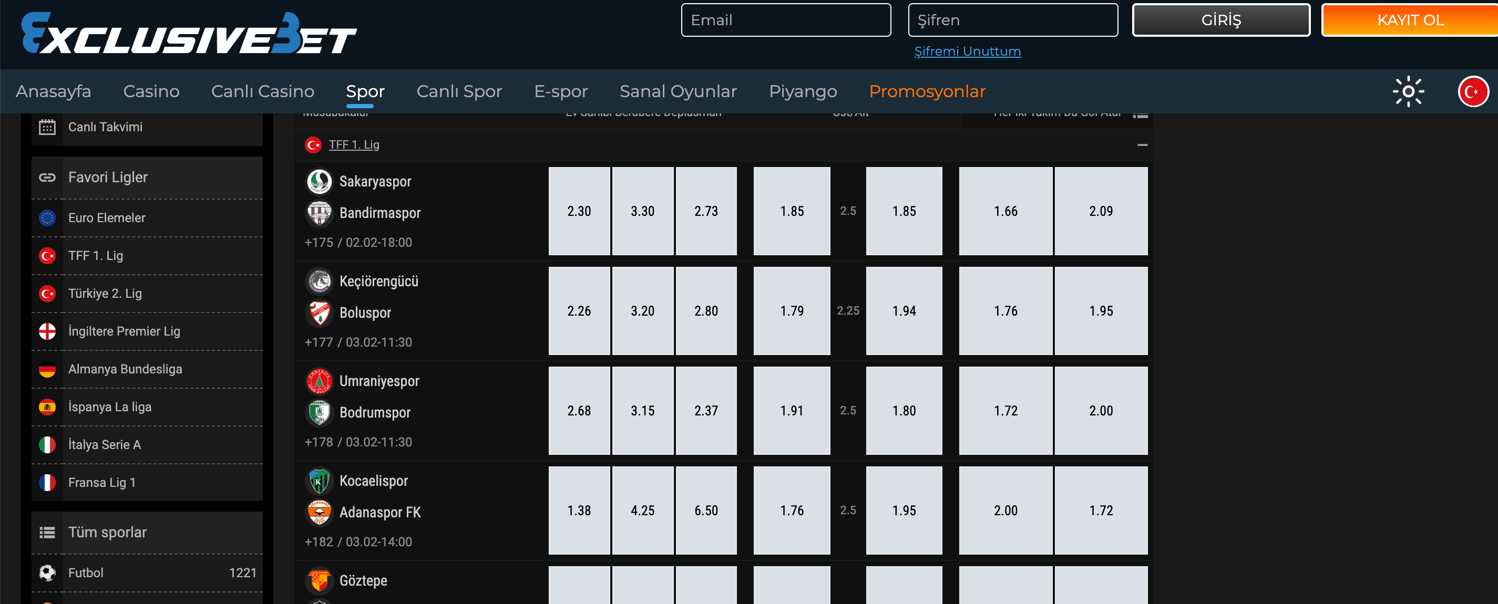Toggle light theme sun icon
1498x604 pixels.
point(1408,91)
